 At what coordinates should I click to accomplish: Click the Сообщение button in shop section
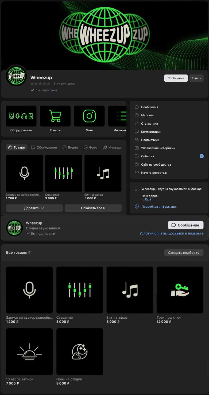point(185,225)
